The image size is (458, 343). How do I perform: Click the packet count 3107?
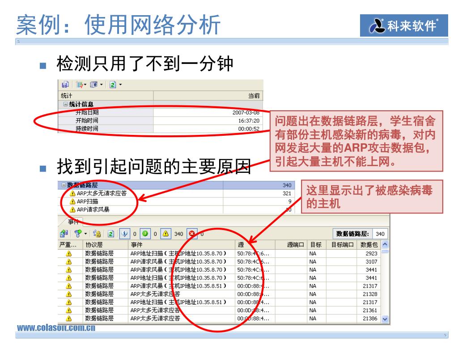(372, 262)
